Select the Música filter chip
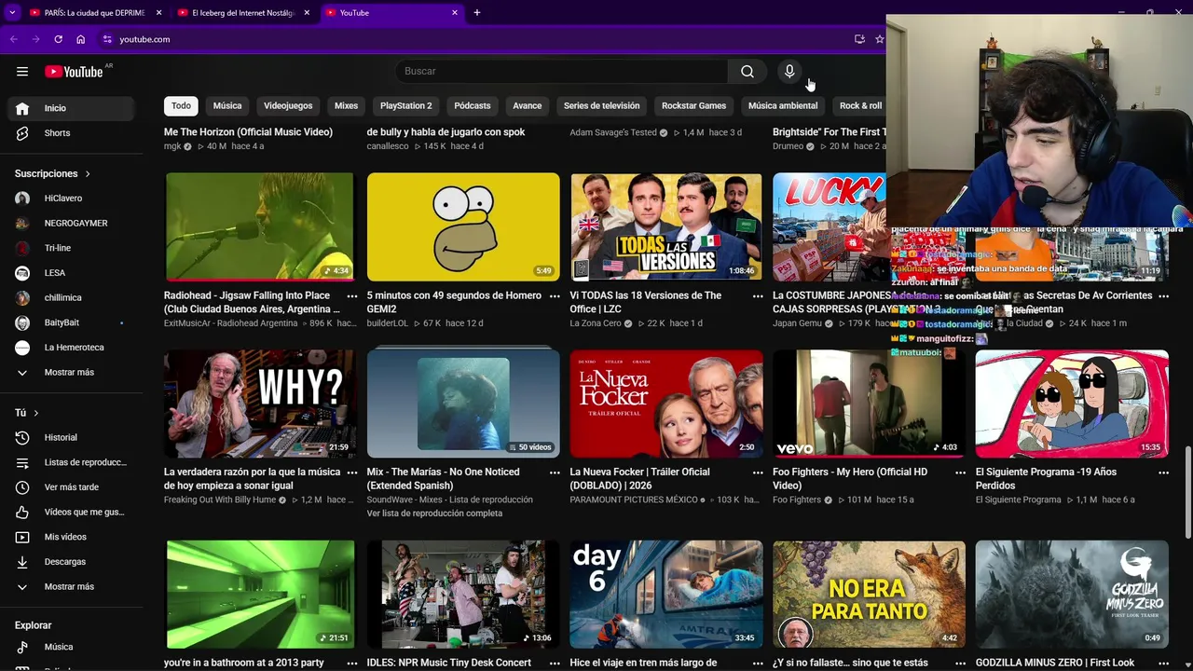 point(227,105)
